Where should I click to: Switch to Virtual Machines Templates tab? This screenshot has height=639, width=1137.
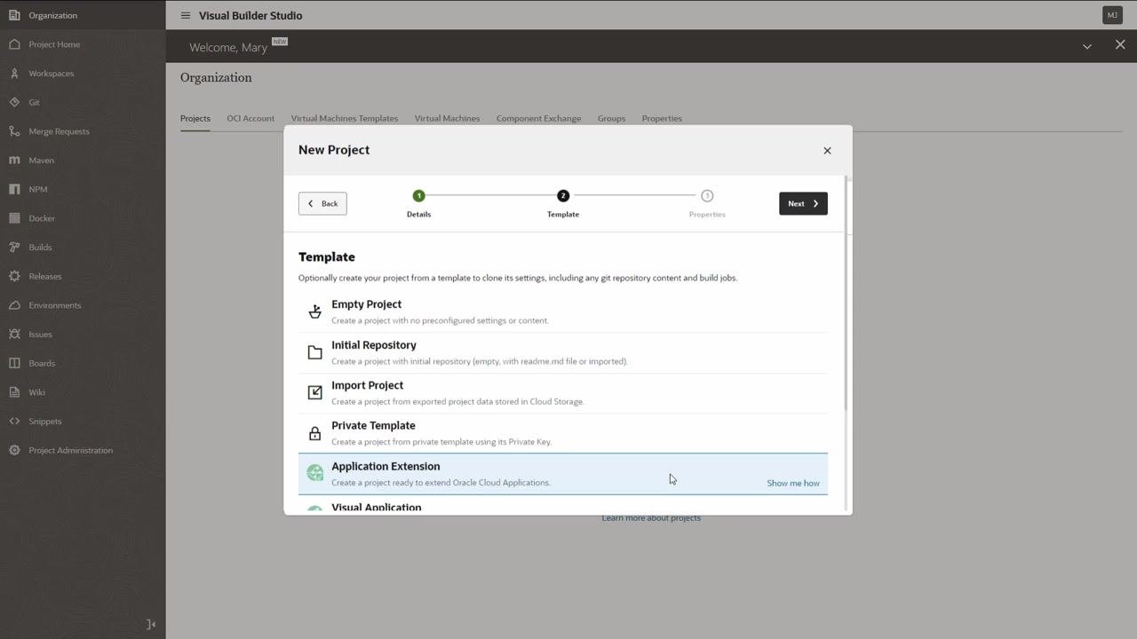pyautogui.click(x=345, y=118)
